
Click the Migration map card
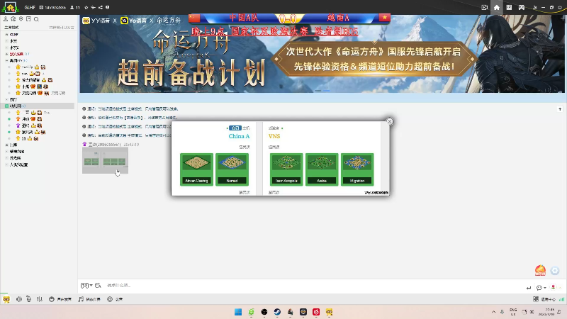point(357,169)
